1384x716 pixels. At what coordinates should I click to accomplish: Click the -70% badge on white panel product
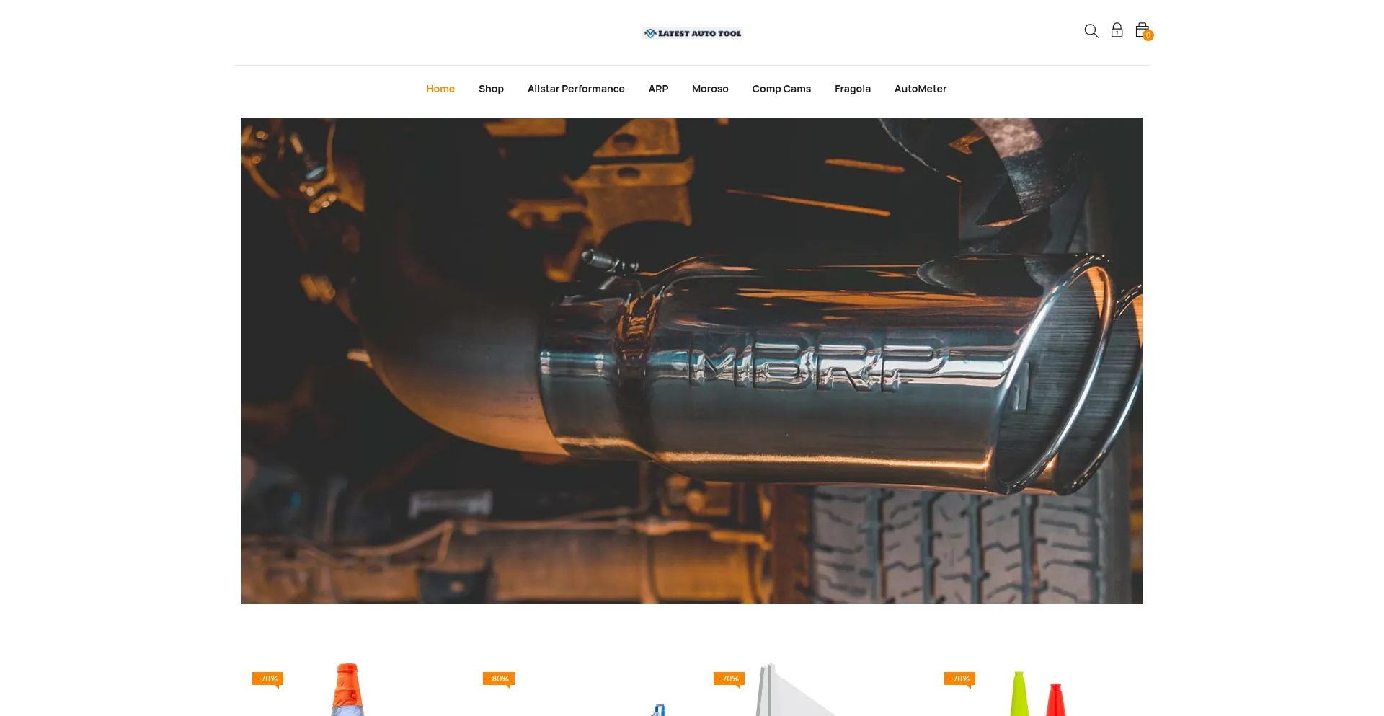point(729,679)
